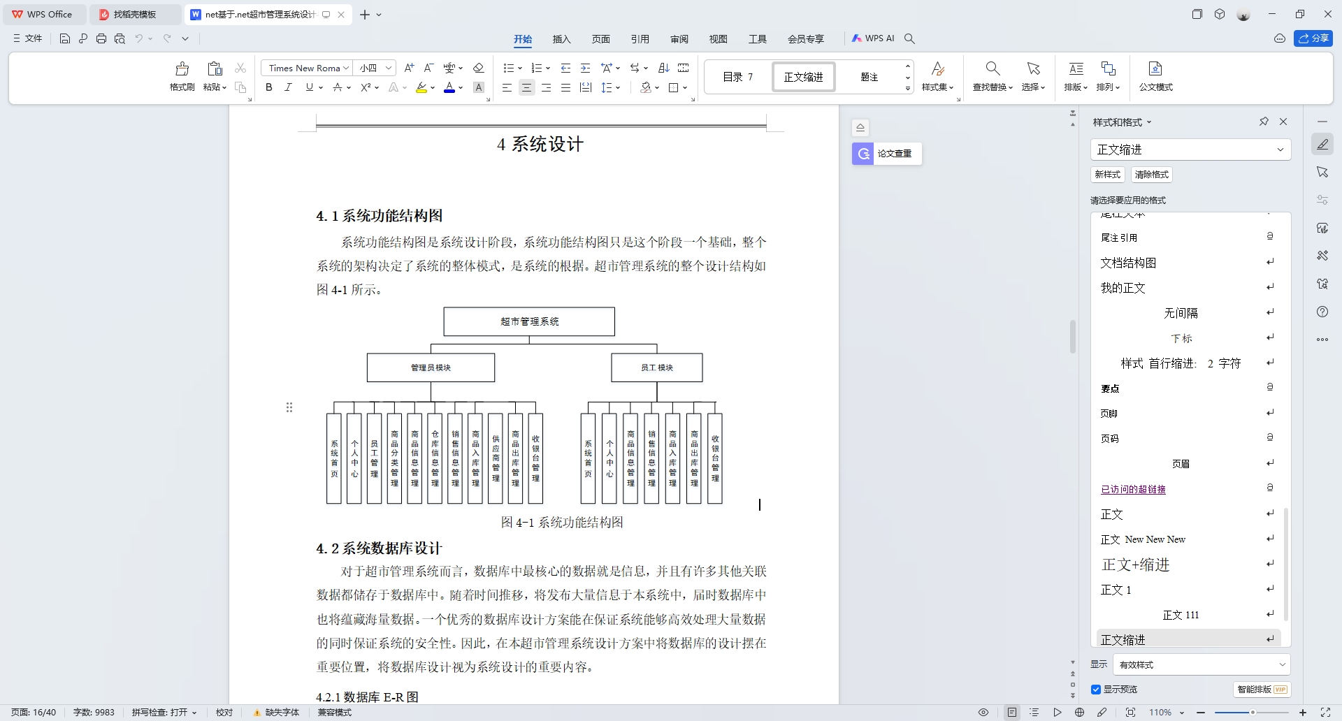Adjust the zoom slider in status bar
The width and height of the screenshot is (1342, 721).
1252,713
